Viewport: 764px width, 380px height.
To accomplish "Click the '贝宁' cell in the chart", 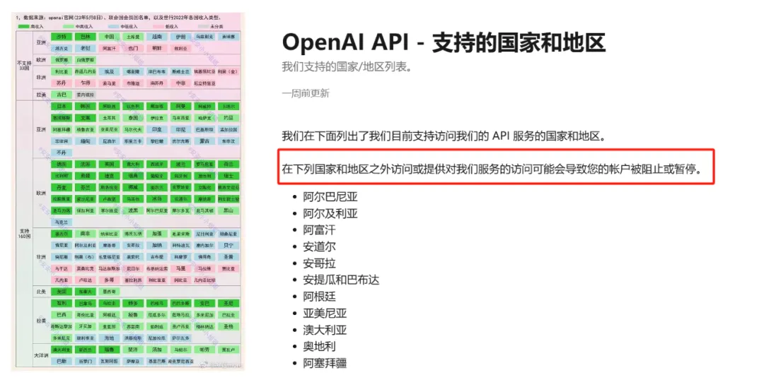I will [x=228, y=245].
